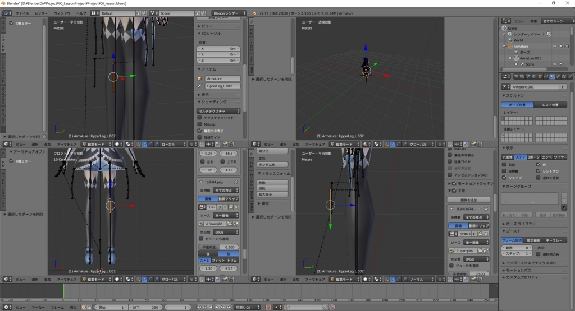Open 全てのシーン outliner display dropdown
Screen dimensions: 575x311
coord(556,21)
